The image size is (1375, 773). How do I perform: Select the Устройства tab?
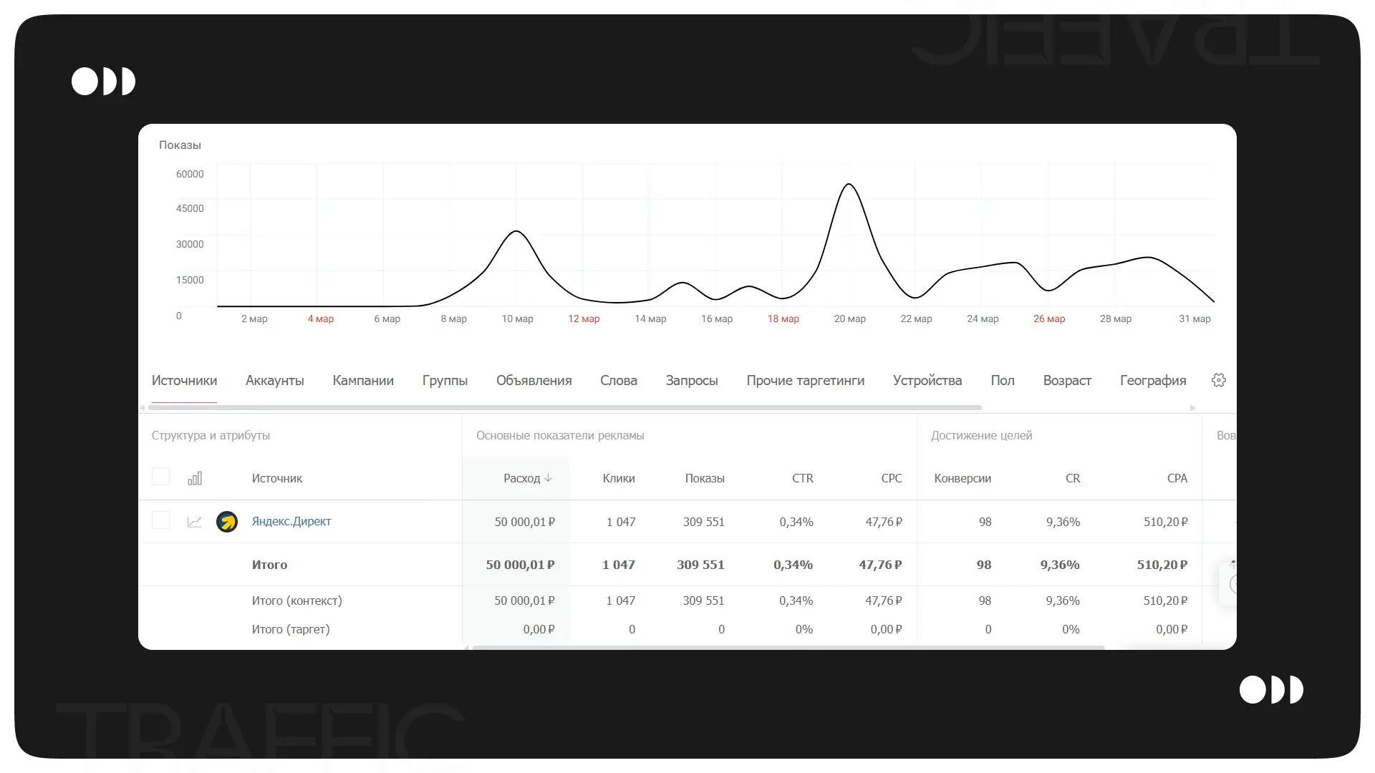[x=927, y=381]
